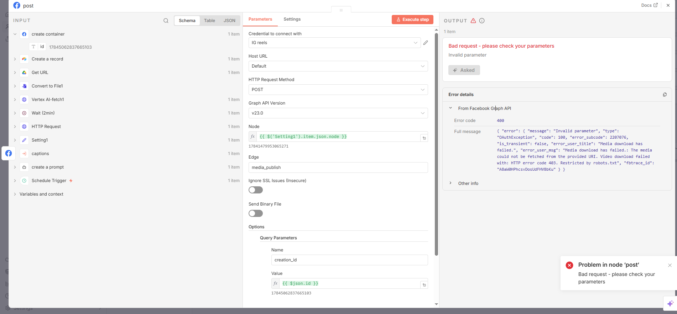Click the red error icon in the notification
The image size is (677, 314).
coord(569,265)
